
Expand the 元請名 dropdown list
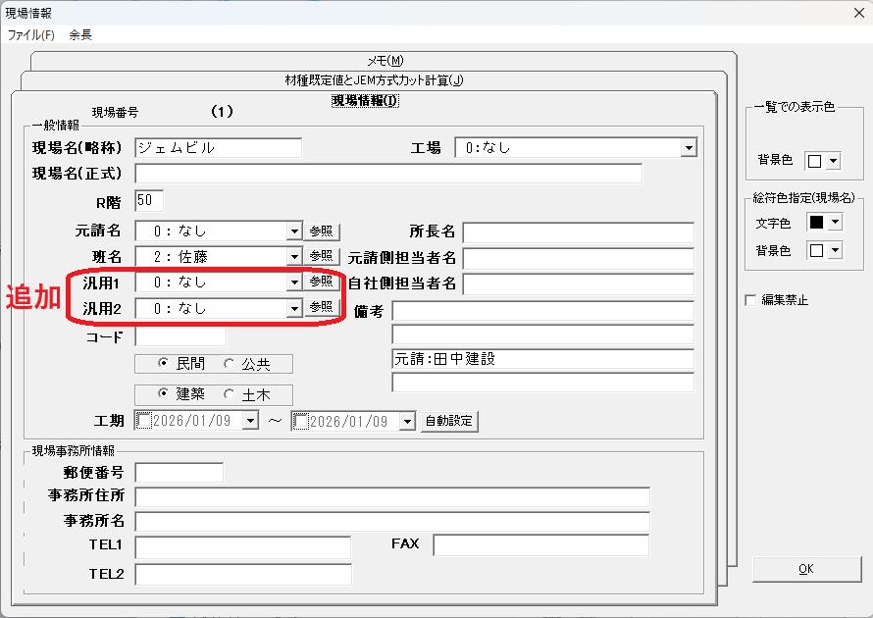(x=293, y=232)
